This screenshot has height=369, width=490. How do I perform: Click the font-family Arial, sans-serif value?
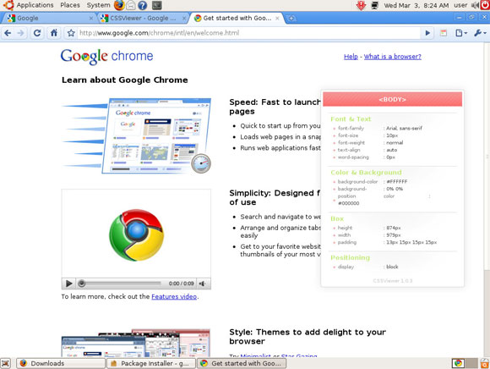(404, 128)
